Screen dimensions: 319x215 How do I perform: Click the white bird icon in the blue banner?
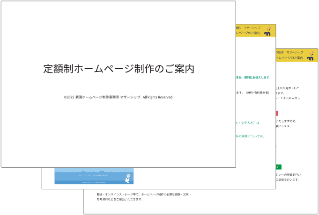[127, 178]
